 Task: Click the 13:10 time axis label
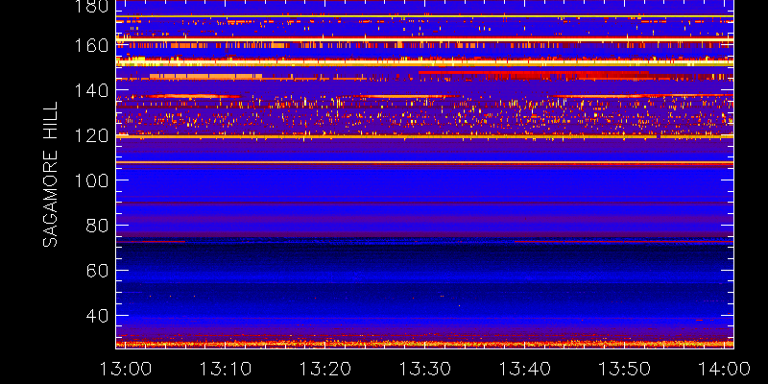tap(225, 369)
